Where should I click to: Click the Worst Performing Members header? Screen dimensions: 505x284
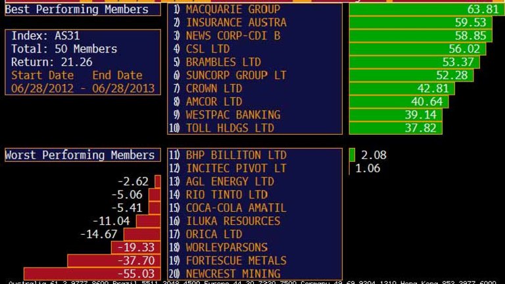point(82,155)
